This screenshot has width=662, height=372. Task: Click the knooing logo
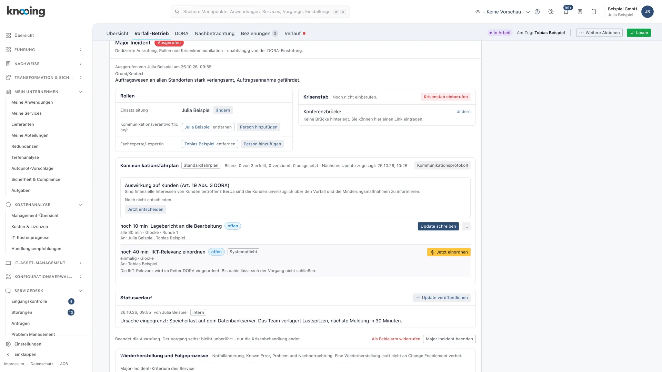click(x=26, y=11)
